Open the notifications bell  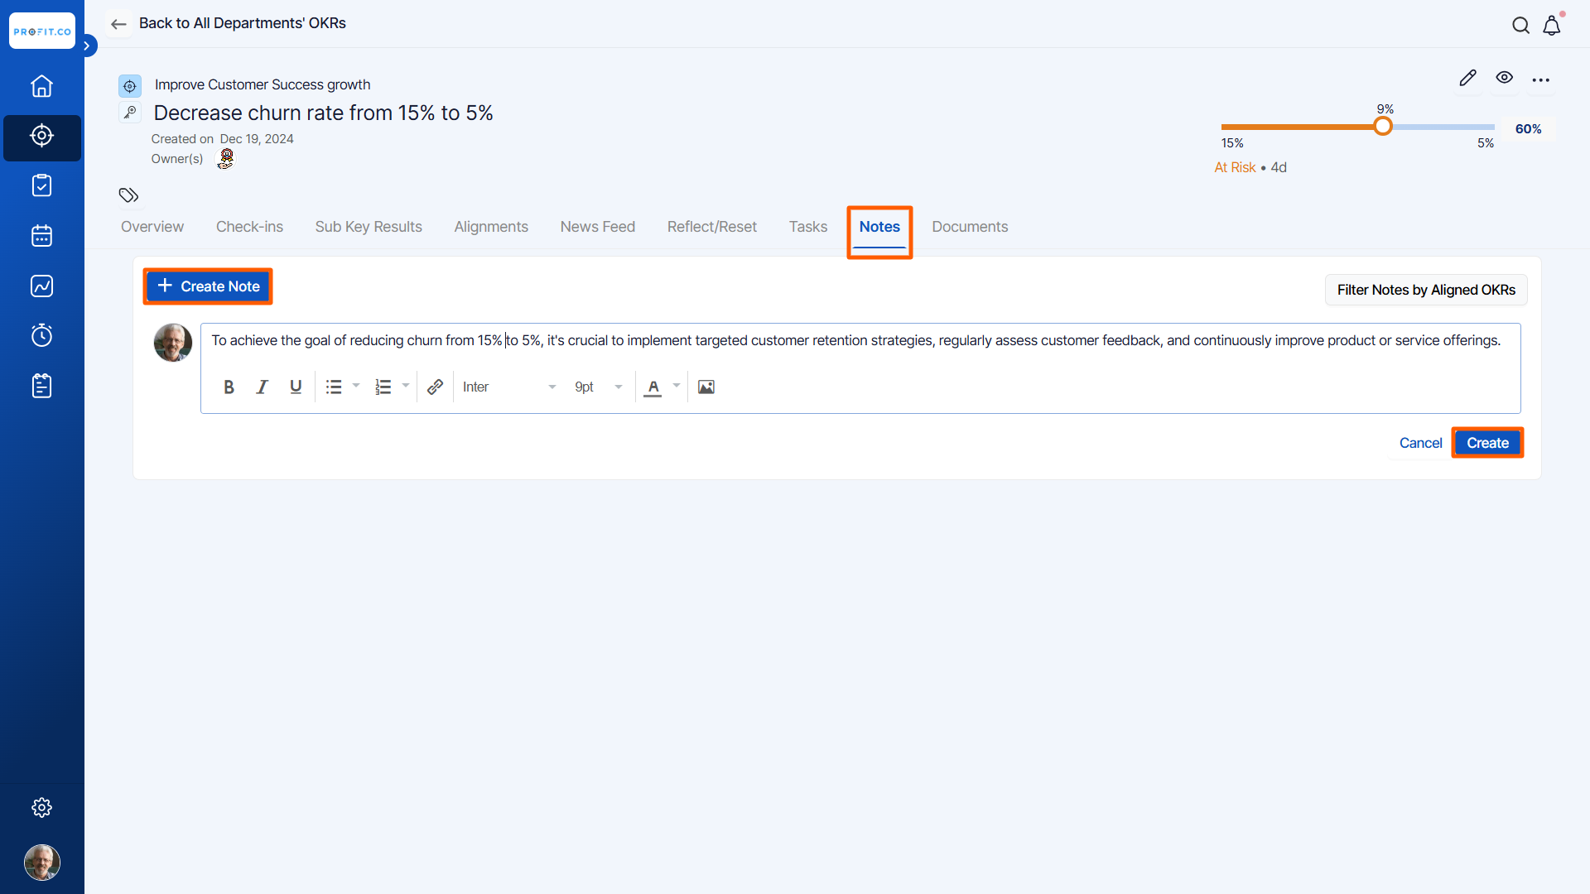[x=1551, y=26]
